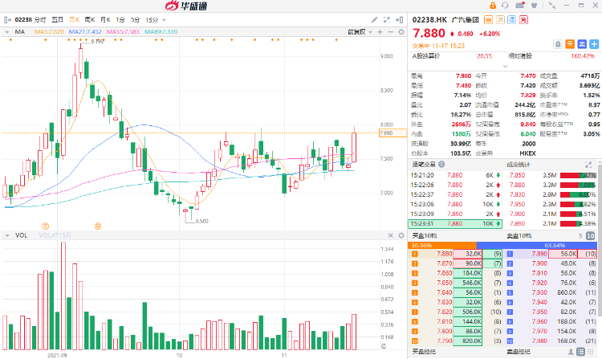Collapse the right quote side panel
Image resolution: width=602 pixels, height=359 pixels.
[401, 18]
